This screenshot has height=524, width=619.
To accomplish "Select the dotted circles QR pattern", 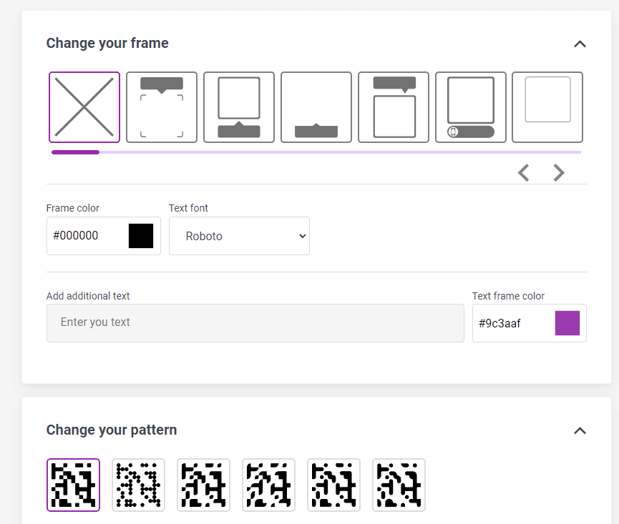I will (x=138, y=485).
